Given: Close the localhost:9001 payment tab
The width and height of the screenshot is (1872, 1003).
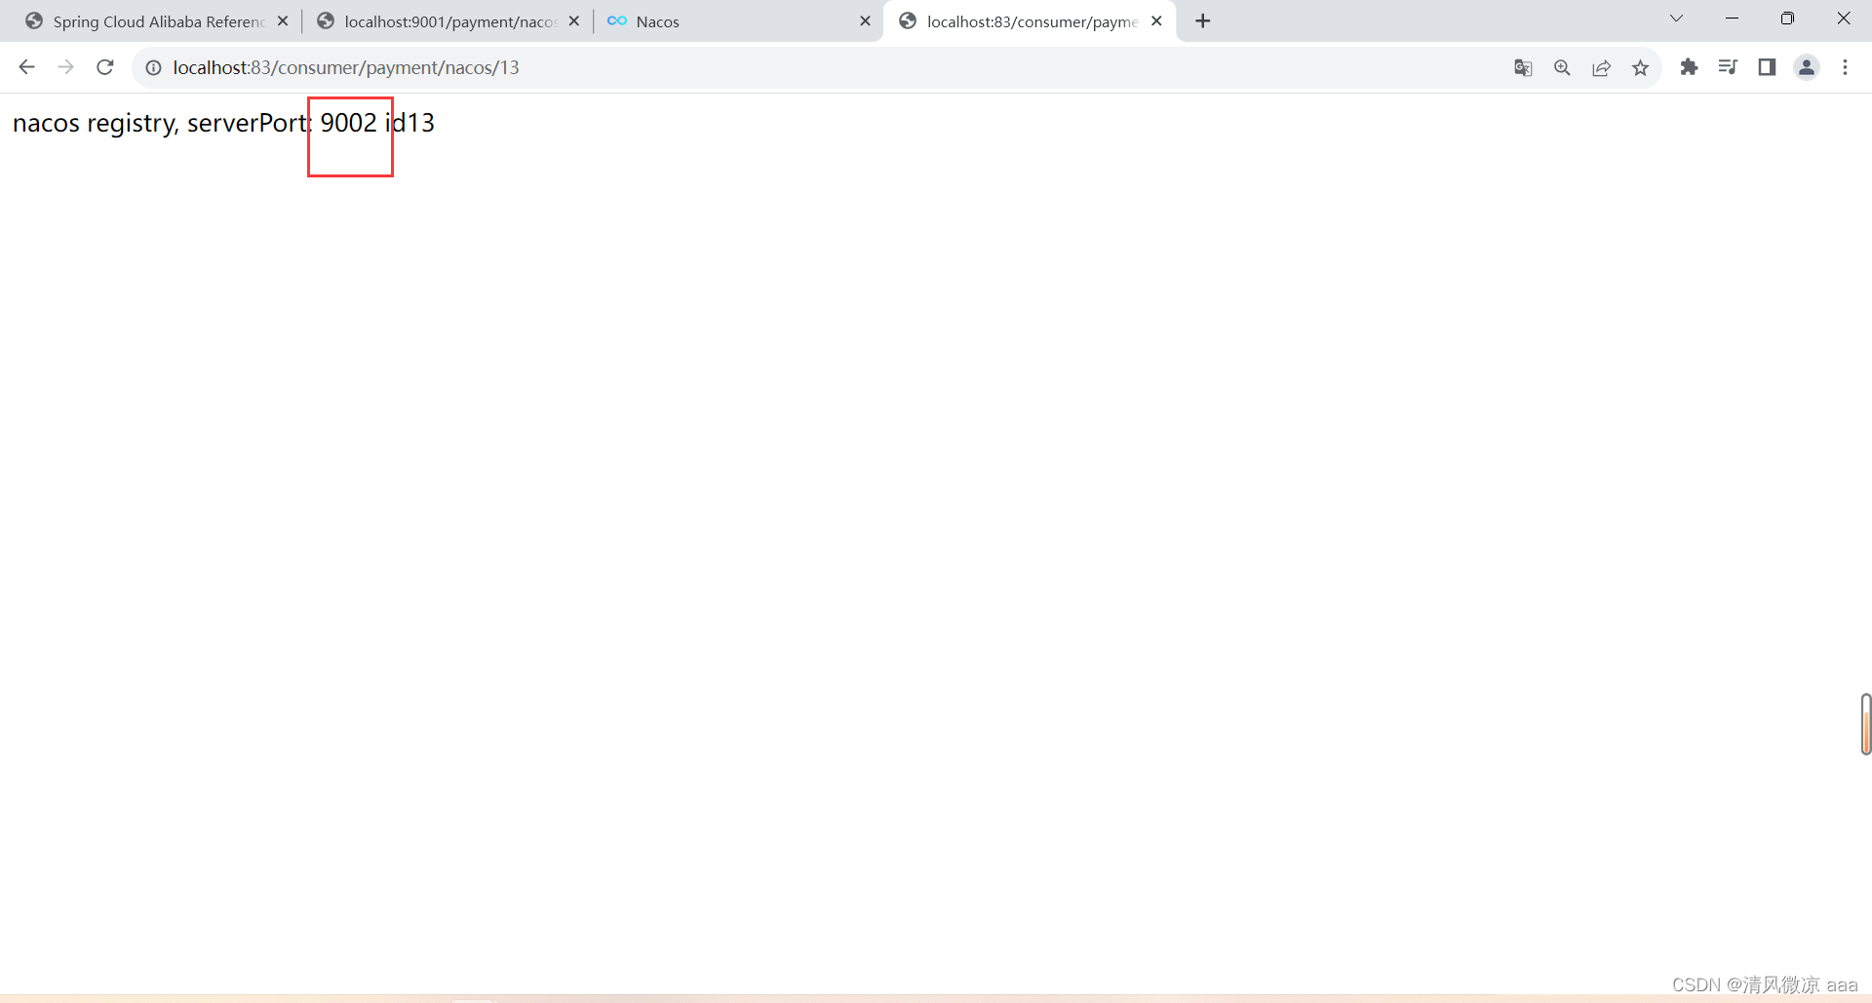Looking at the screenshot, I should tap(573, 20).
